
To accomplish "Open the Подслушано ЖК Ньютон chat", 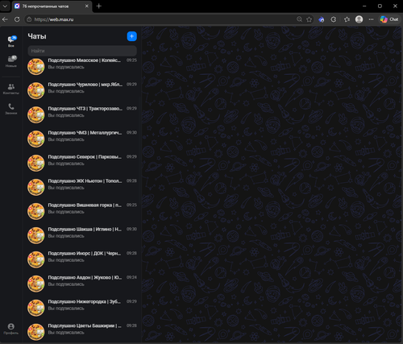I will coord(82,187).
